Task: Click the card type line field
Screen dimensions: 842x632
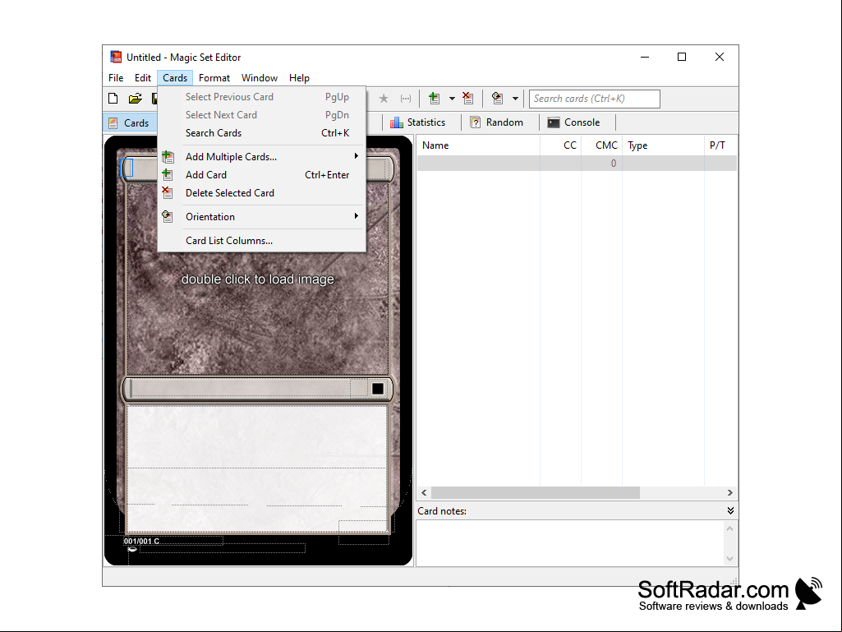Action: 240,389
